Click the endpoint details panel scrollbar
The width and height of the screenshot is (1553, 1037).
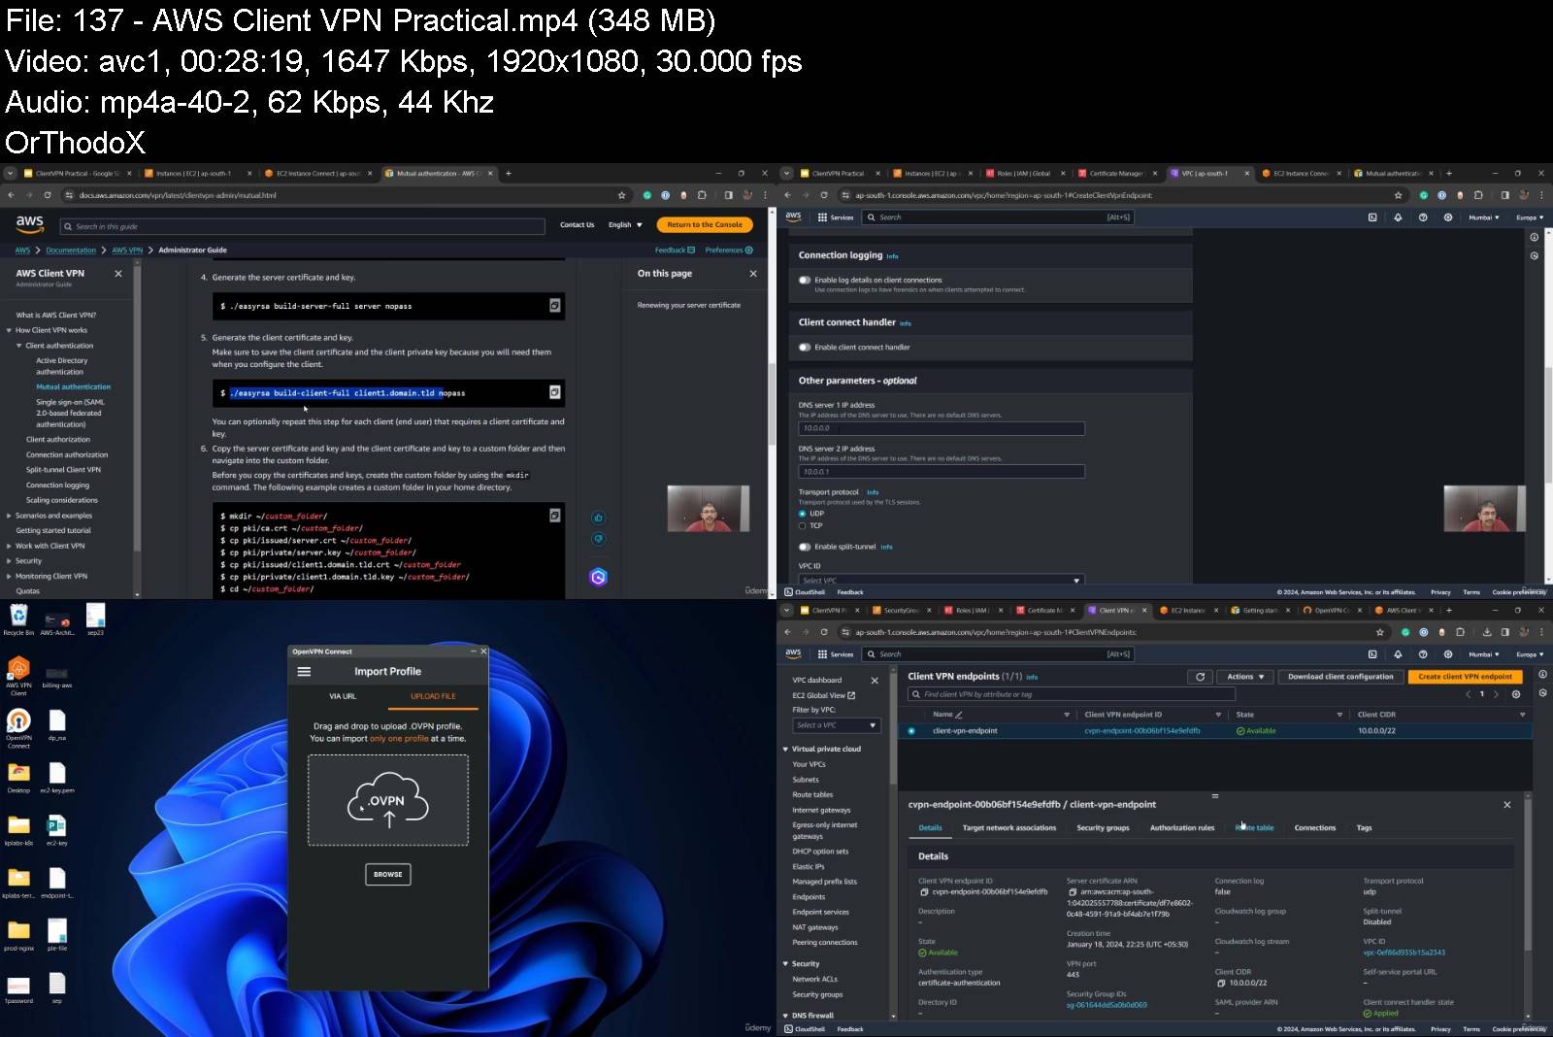click(x=1529, y=874)
